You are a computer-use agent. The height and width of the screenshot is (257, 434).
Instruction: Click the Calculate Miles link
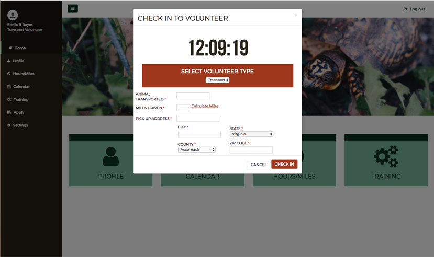point(205,106)
